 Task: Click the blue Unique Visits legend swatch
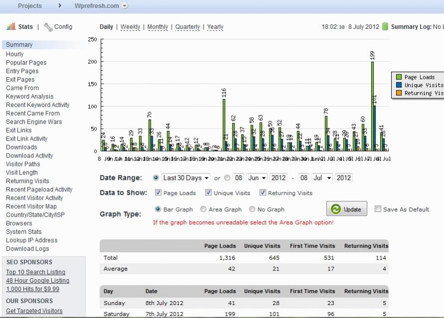(399, 85)
